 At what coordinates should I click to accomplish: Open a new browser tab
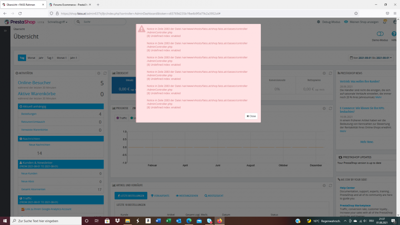pos(98,4)
